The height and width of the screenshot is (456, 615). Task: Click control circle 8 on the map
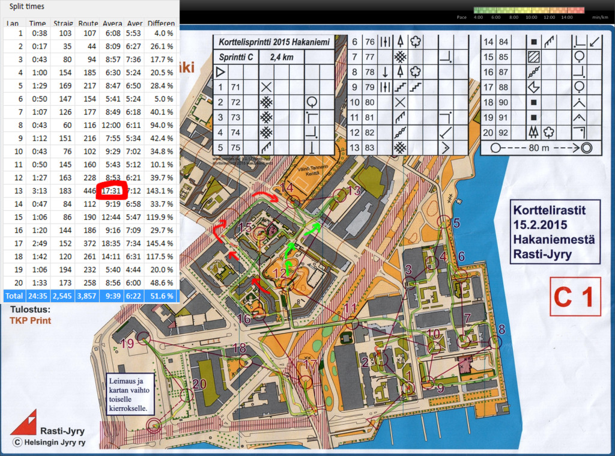tap(495, 341)
